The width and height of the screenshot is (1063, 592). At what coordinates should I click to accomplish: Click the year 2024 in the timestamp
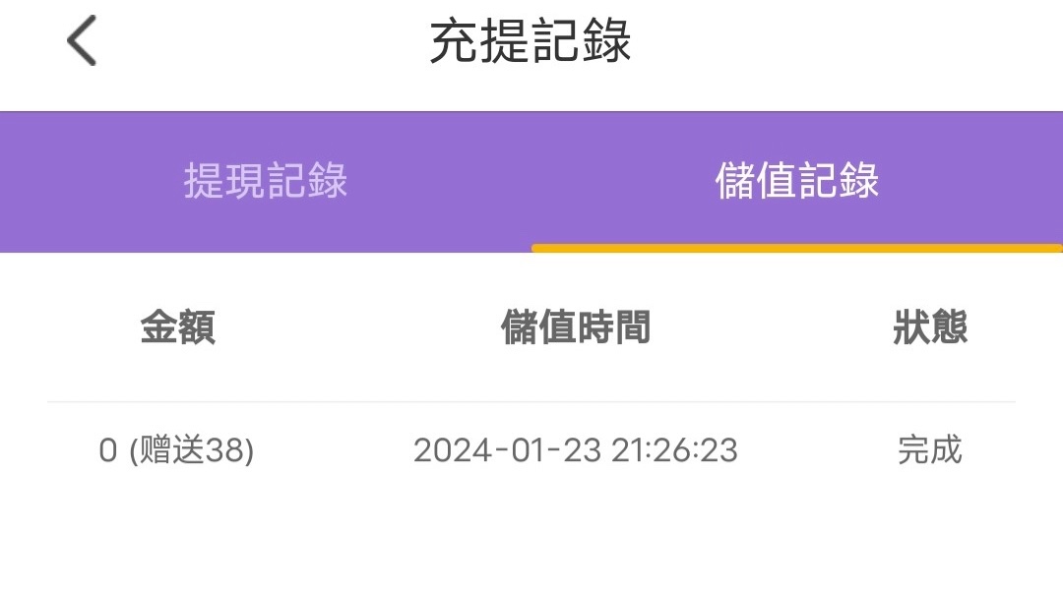click(x=448, y=450)
